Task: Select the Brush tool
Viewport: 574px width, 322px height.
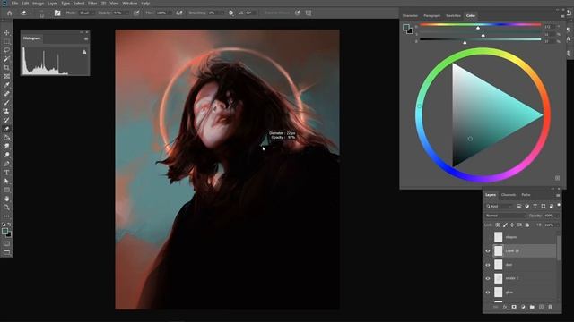Action: (x=6, y=103)
